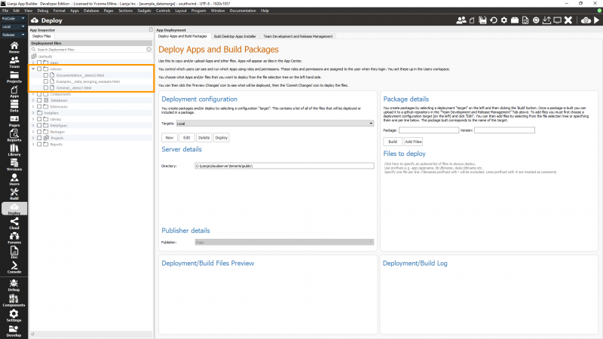Screen dimensions: 603x339
Task: Click the Search Deployment Files field
Action: click(x=91, y=50)
